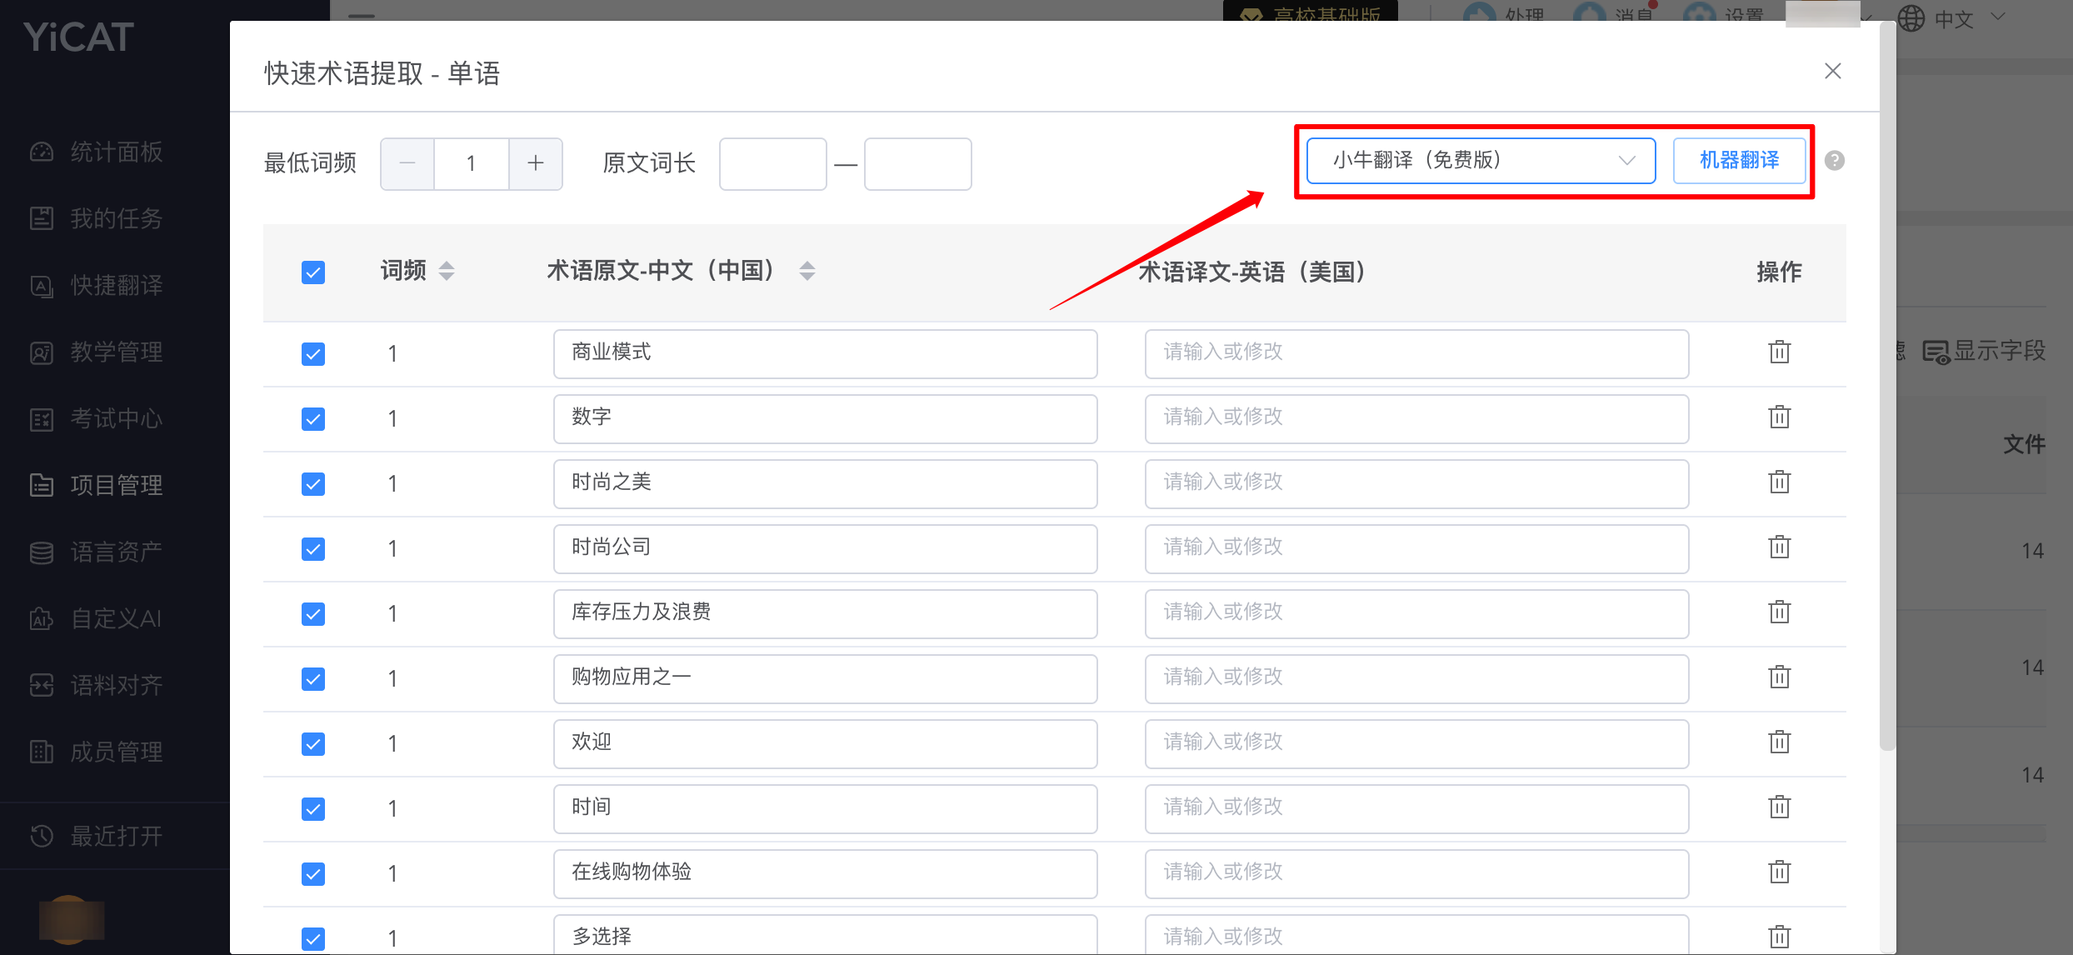Delete the 时尚公司 term row
The image size is (2073, 955).
1779,547
